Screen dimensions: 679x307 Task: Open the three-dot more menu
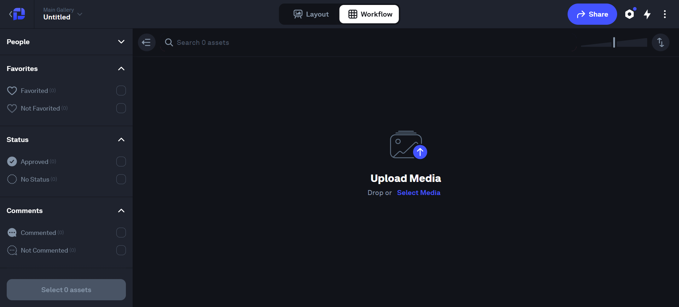665,14
